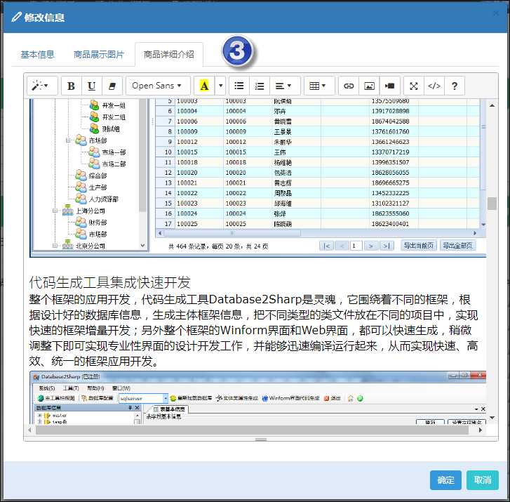Open the Open Sans font dropdown
The image size is (510, 502).
coord(158,86)
